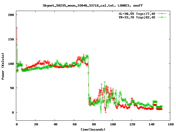
Task: Click the green data point at zero Kelvin near 88 seconds
Action: pos(101,112)
